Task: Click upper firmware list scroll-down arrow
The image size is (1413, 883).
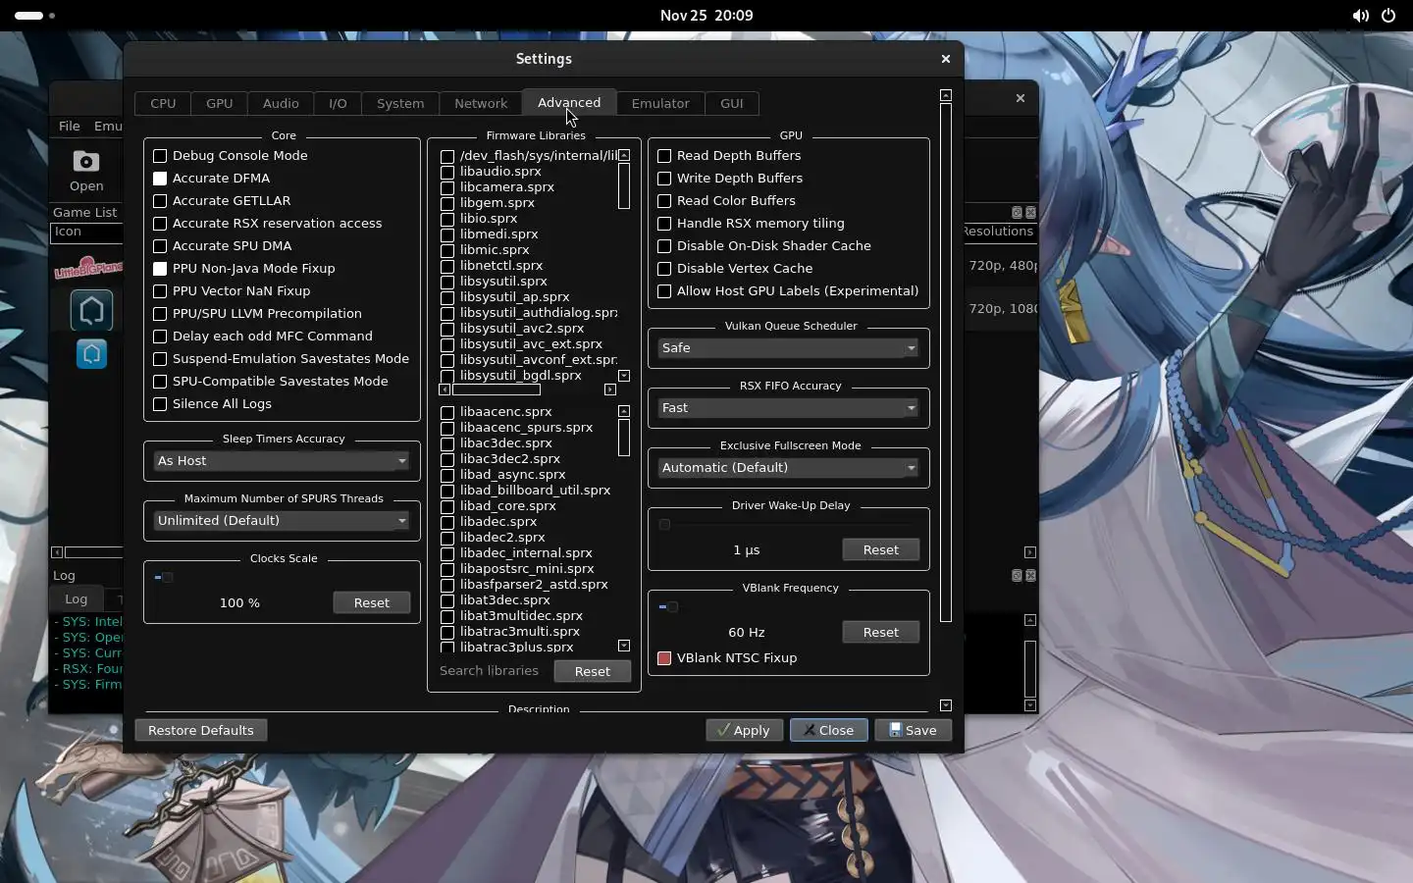Action: pyautogui.click(x=624, y=376)
